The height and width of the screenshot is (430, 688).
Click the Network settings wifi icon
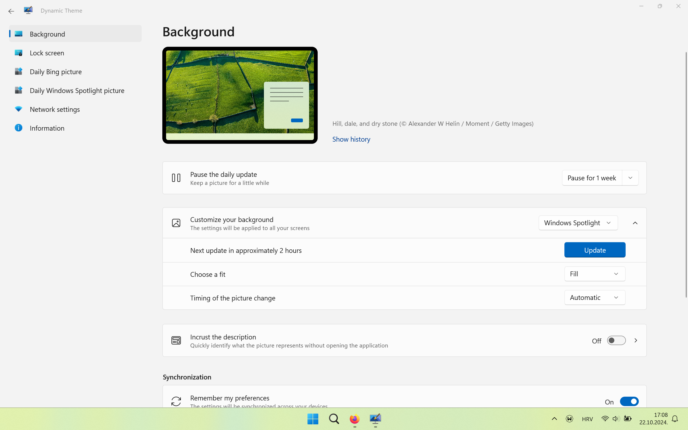click(x=19, y=109)
